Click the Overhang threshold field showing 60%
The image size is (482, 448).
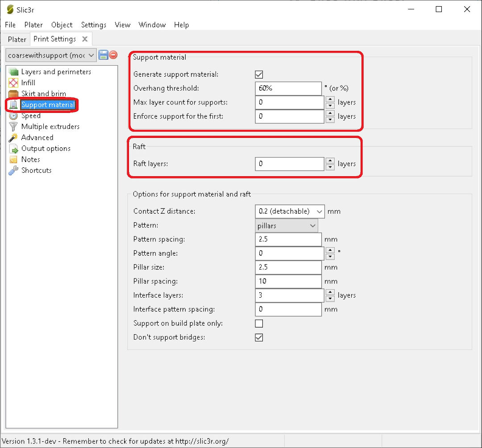pos(288,88)
